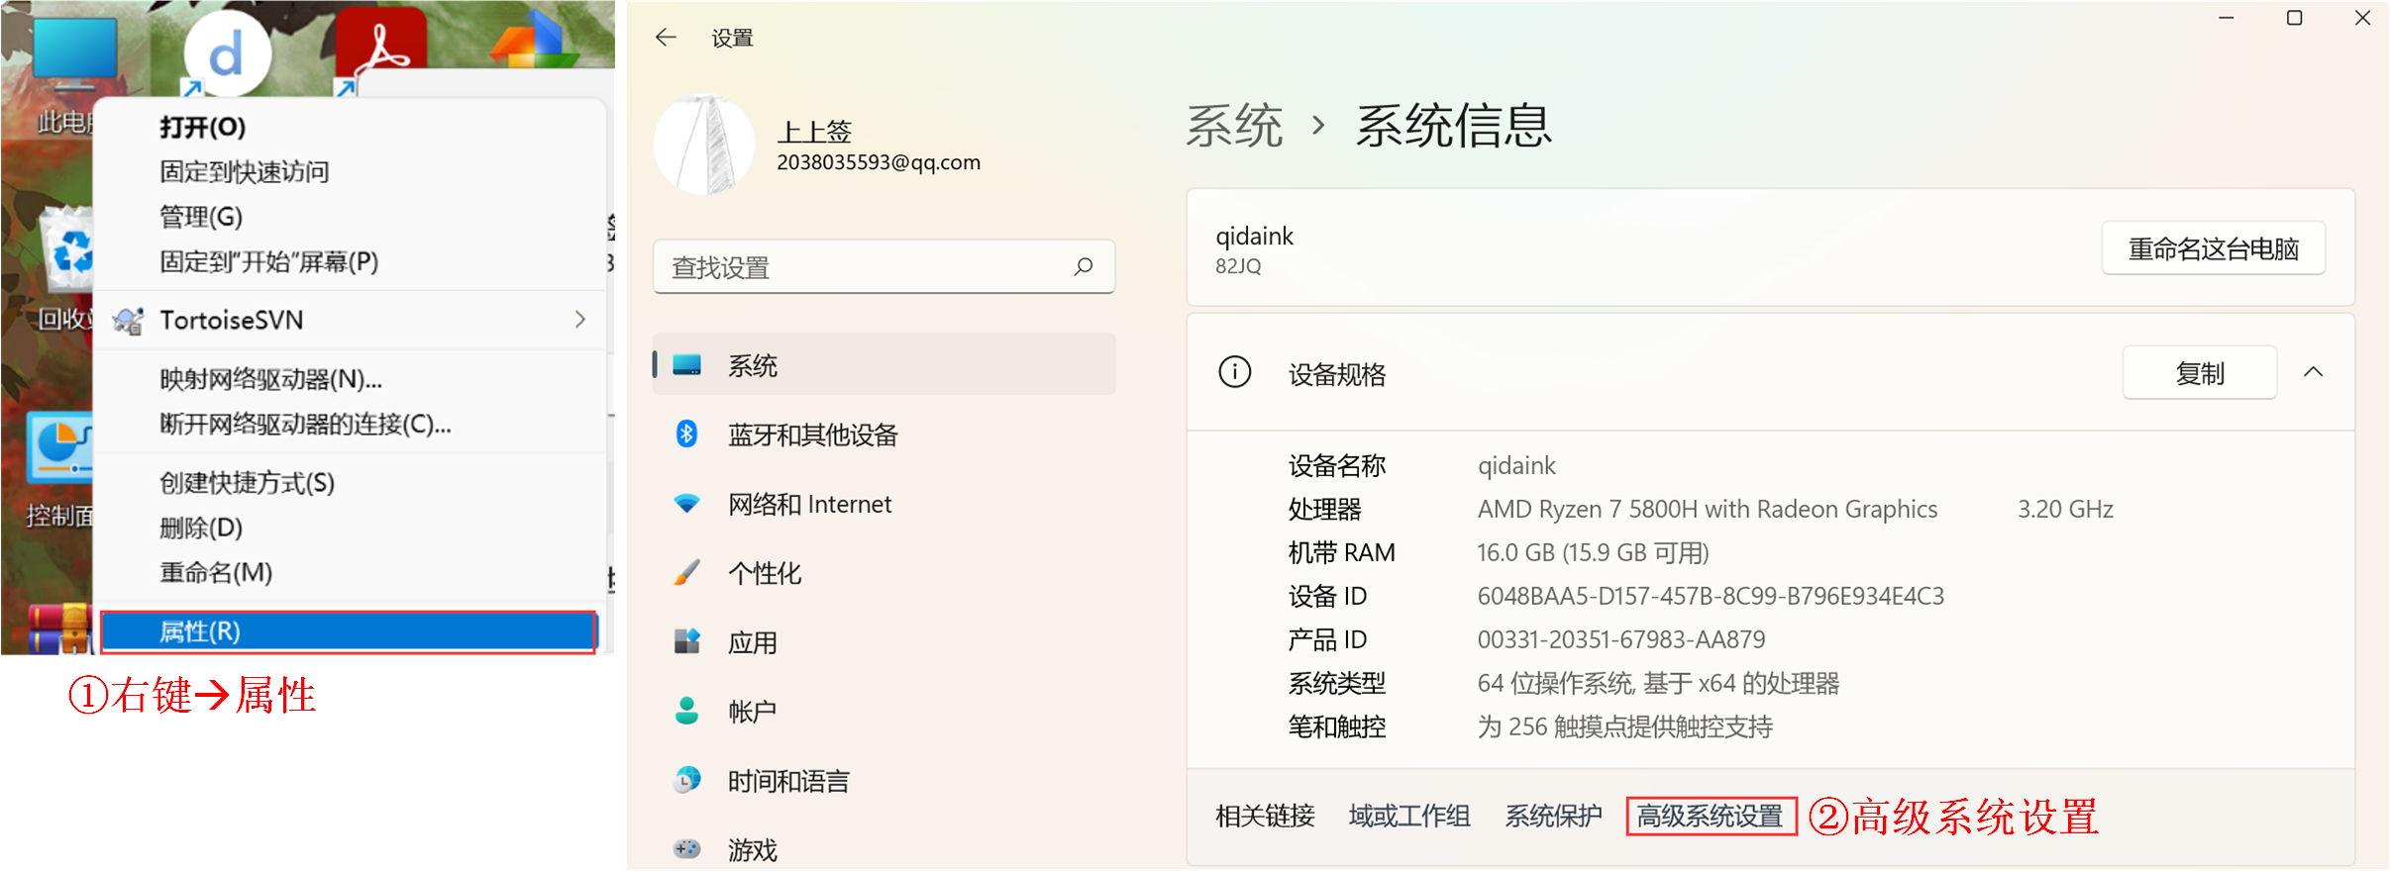Open Bluetooth and other devices settings

[x=812, y=435]
